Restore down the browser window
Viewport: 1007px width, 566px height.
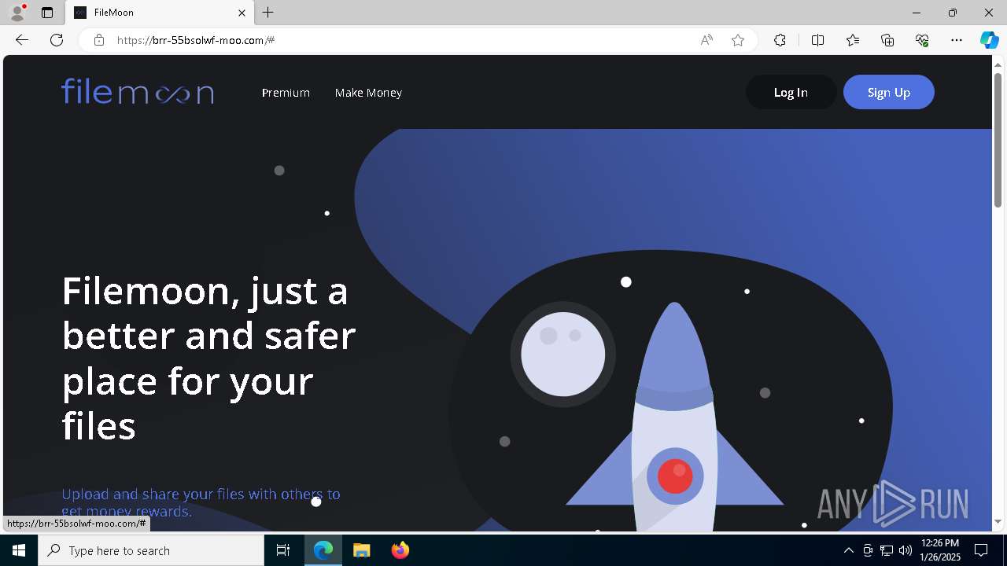coord(953,13)
